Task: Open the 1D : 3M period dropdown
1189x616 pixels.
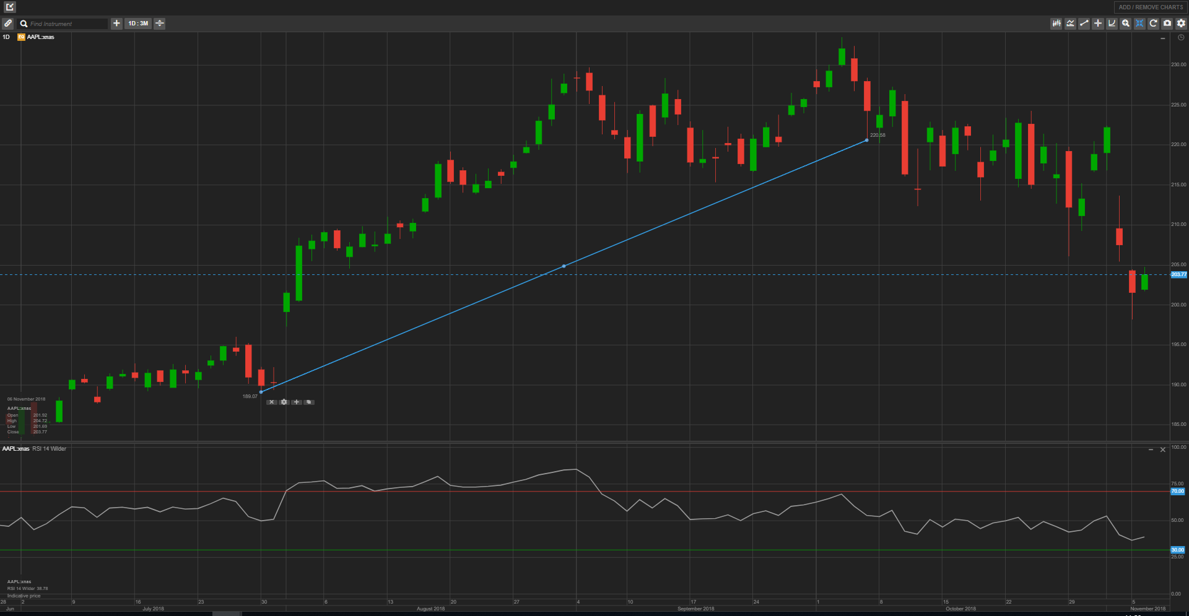Action: [x=138, y=24]
